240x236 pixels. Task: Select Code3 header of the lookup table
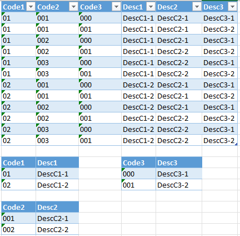point(138,163)
